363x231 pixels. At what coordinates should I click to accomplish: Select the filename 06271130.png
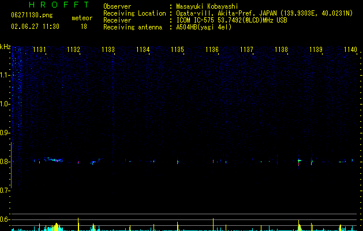tap(32, 16)
